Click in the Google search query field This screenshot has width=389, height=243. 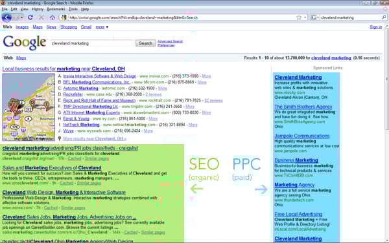92,43
